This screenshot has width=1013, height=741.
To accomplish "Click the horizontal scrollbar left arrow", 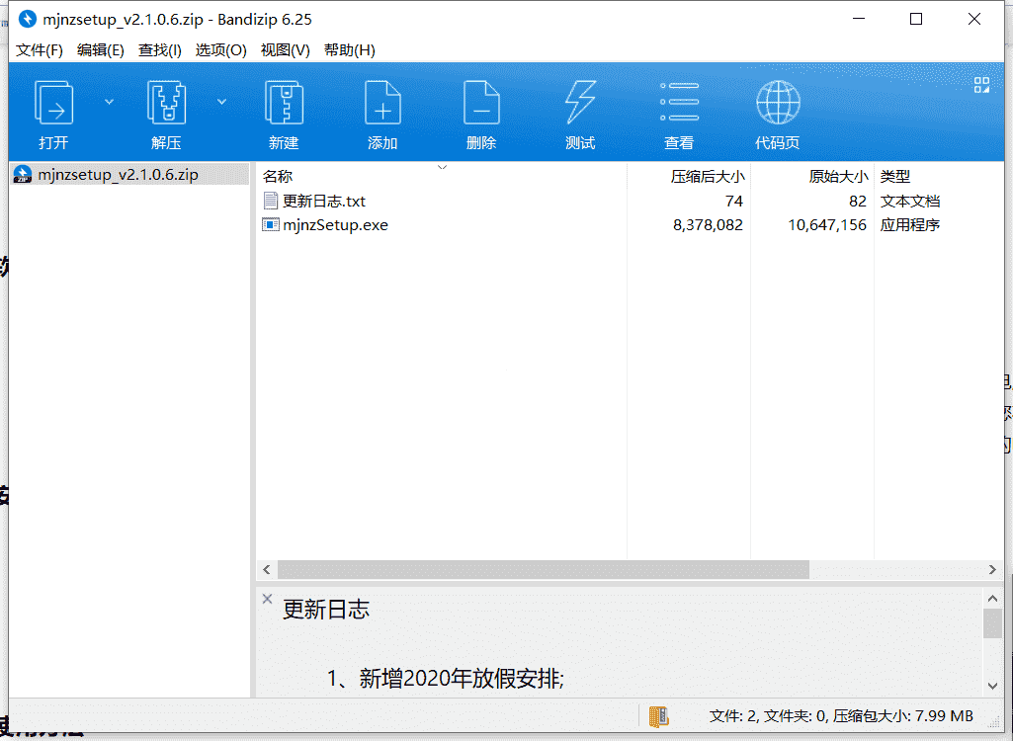I will (x=267, y=570).
